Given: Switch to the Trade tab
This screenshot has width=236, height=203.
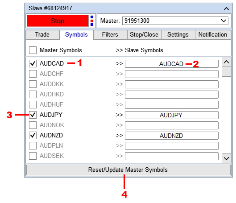Looking at the screenshot, I should click(42, 35).
